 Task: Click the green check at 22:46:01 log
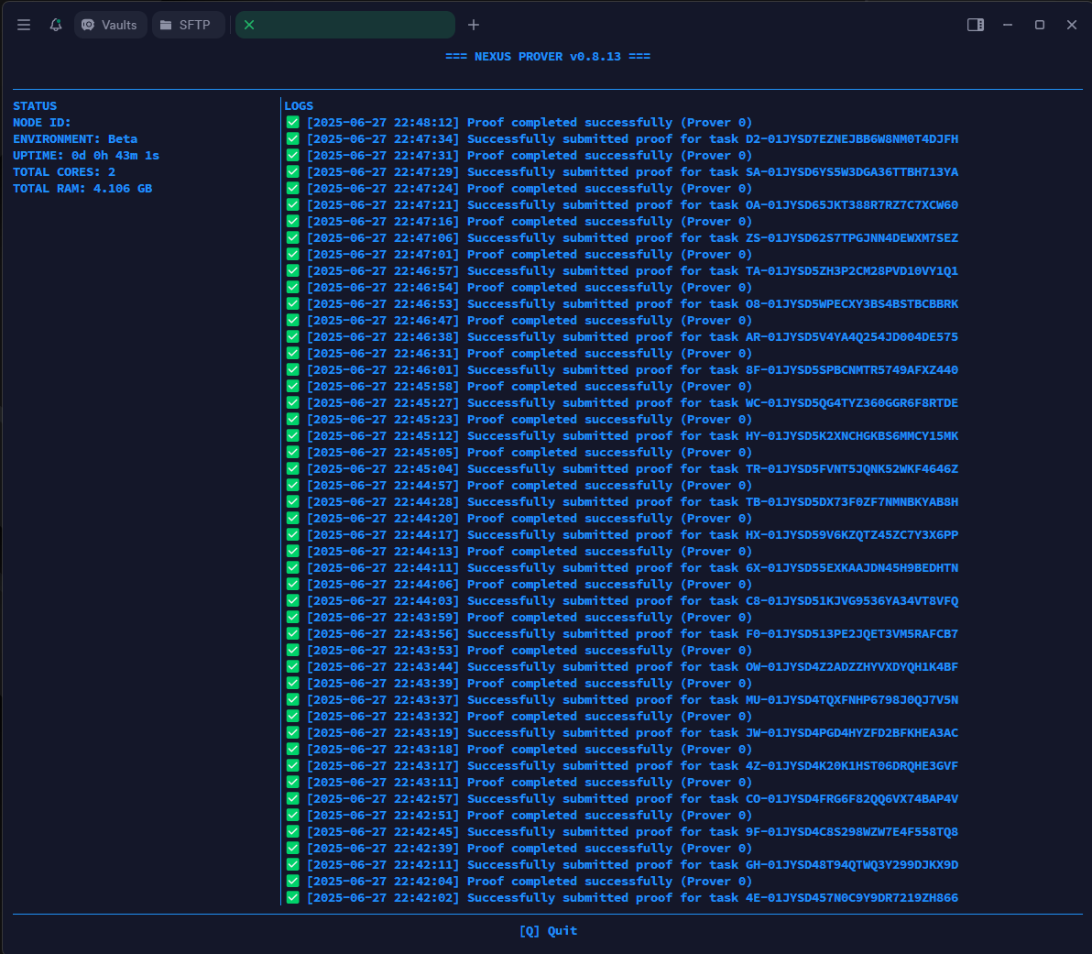point(292,370)
